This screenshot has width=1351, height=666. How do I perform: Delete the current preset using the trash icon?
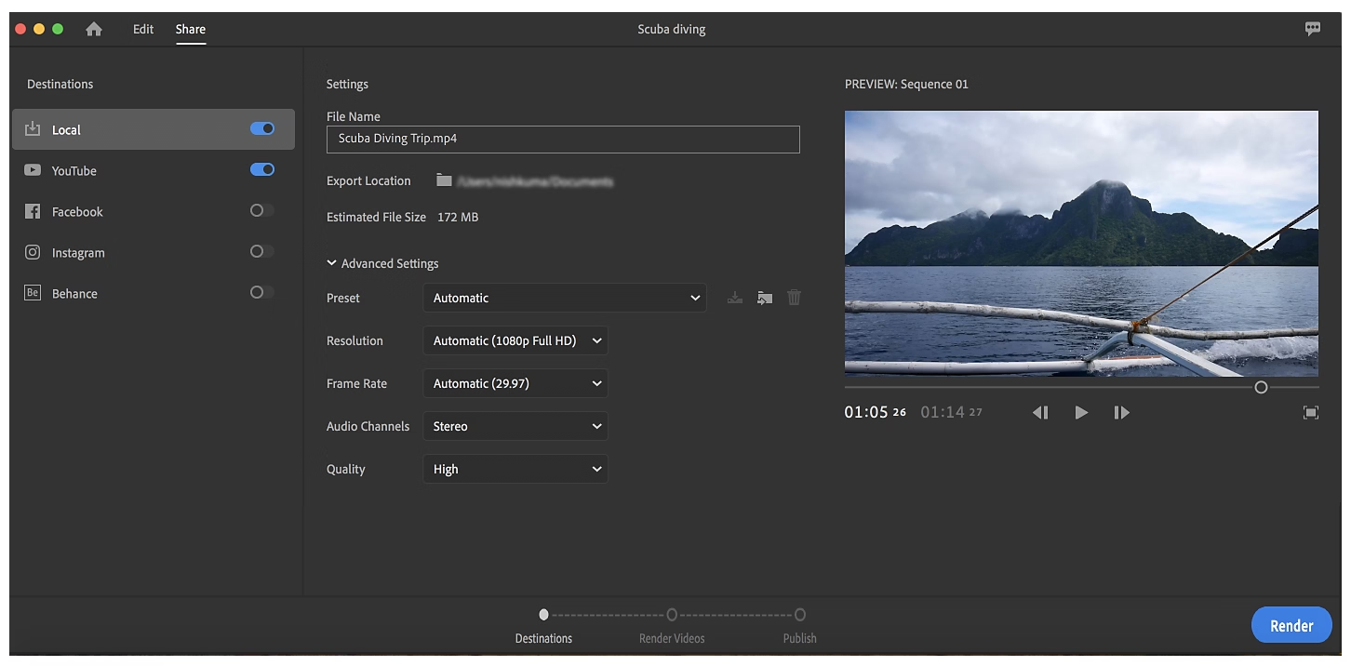[793, 297]
